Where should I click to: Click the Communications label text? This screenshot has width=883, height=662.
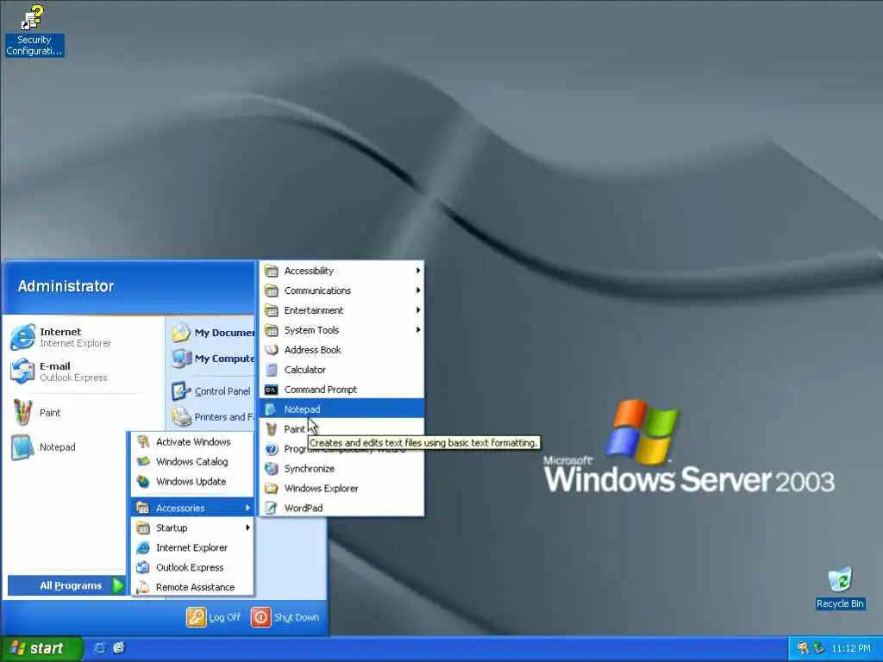317,290
